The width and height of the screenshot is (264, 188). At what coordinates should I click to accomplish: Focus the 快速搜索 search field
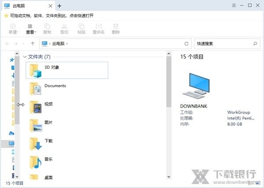point(227,44)
